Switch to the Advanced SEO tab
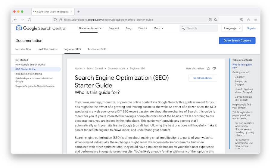 97,49
